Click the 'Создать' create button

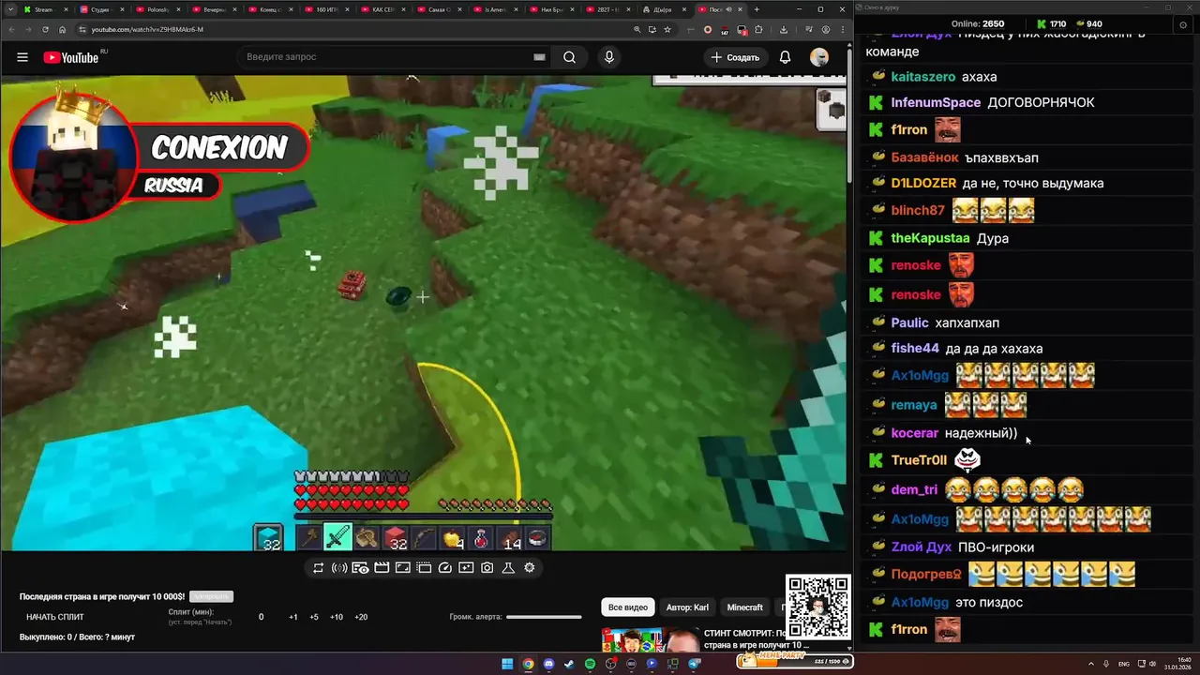(735, 57)
